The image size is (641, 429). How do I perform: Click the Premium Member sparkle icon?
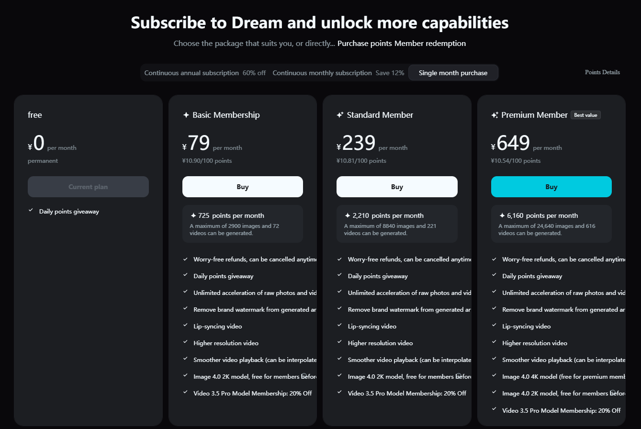(495, 115)
